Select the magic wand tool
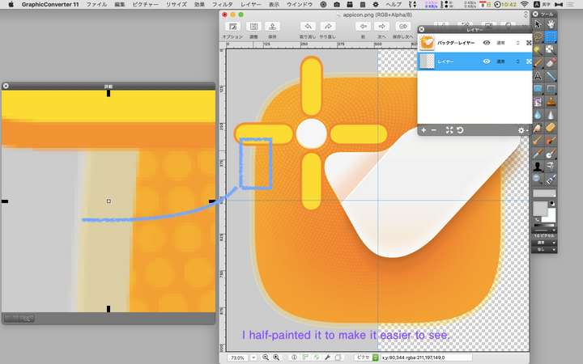Image resolution: width=583 pixels, height=364 pixels. [x=538, y=50]
